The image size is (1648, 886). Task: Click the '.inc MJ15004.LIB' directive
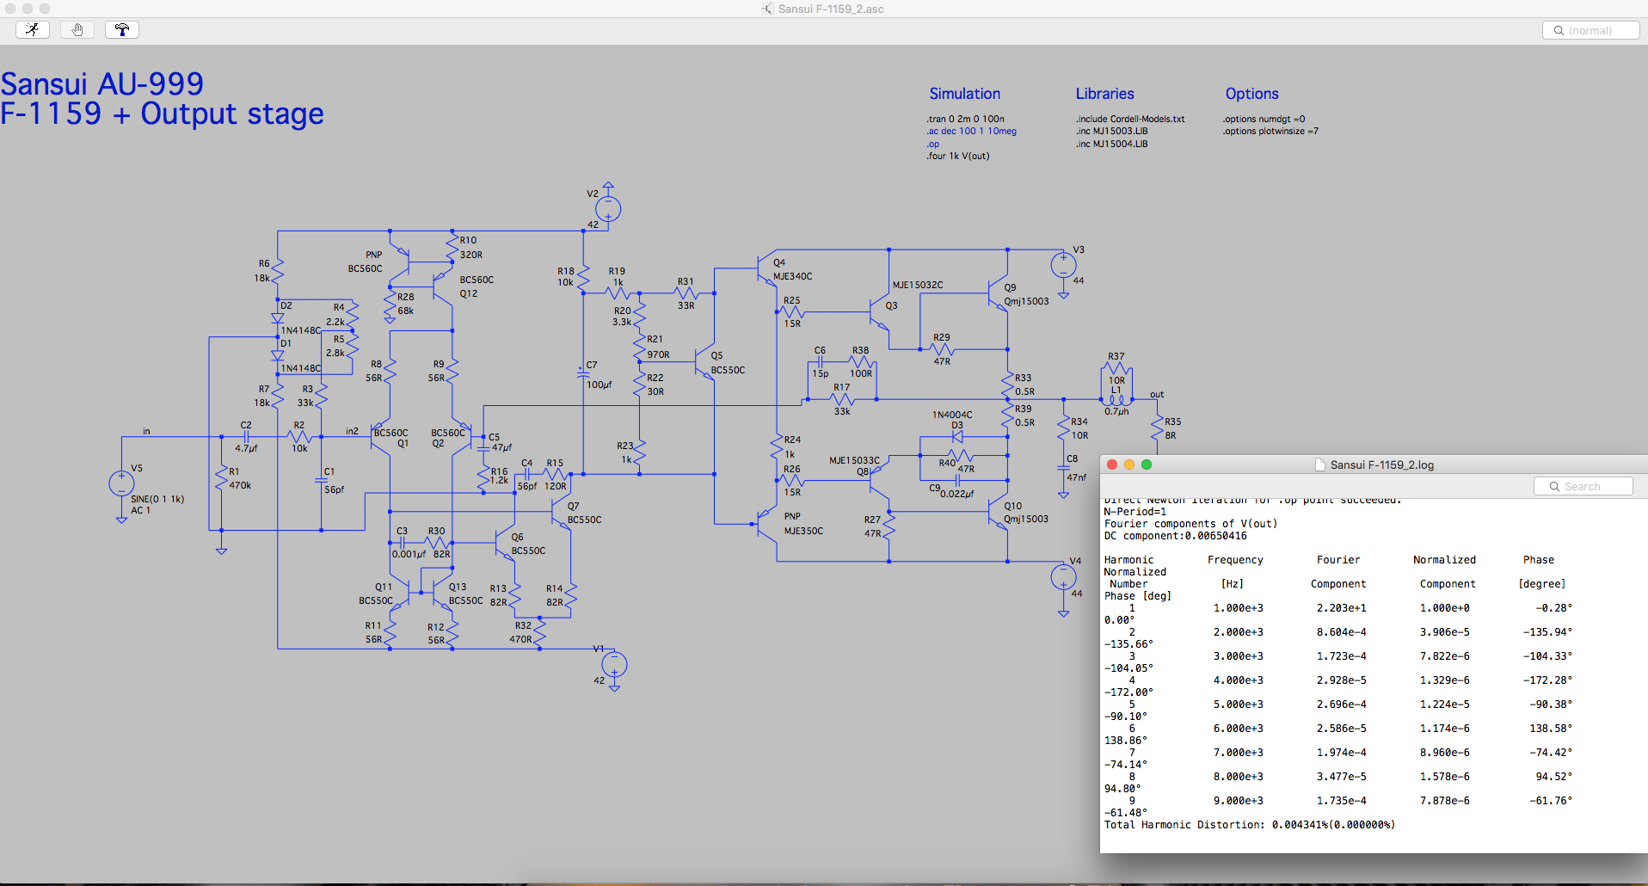[x=1111, y=144]
